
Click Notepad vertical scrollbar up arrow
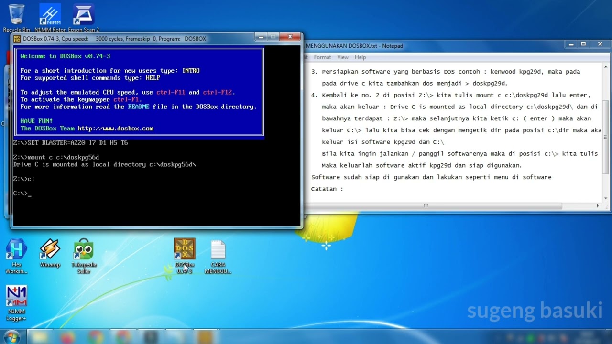click(606, 67)
